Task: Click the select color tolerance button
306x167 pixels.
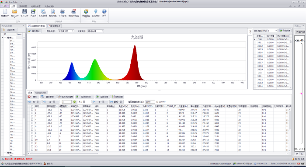Action: (300, 32)
